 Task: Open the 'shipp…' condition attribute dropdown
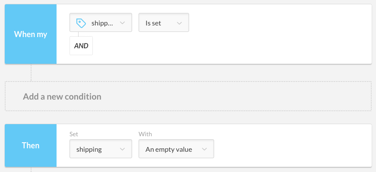[101, 22]
